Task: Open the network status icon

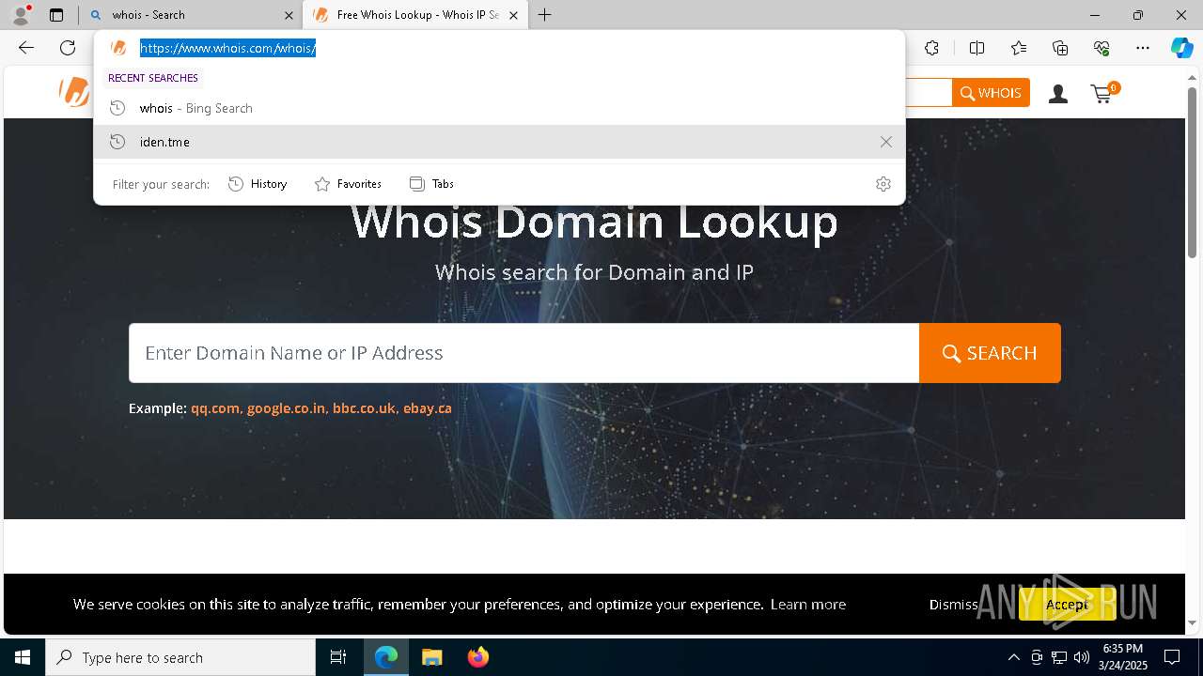Action: 1058,657
